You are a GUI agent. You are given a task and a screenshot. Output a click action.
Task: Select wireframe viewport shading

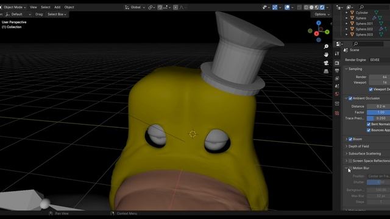coord(307,7)
